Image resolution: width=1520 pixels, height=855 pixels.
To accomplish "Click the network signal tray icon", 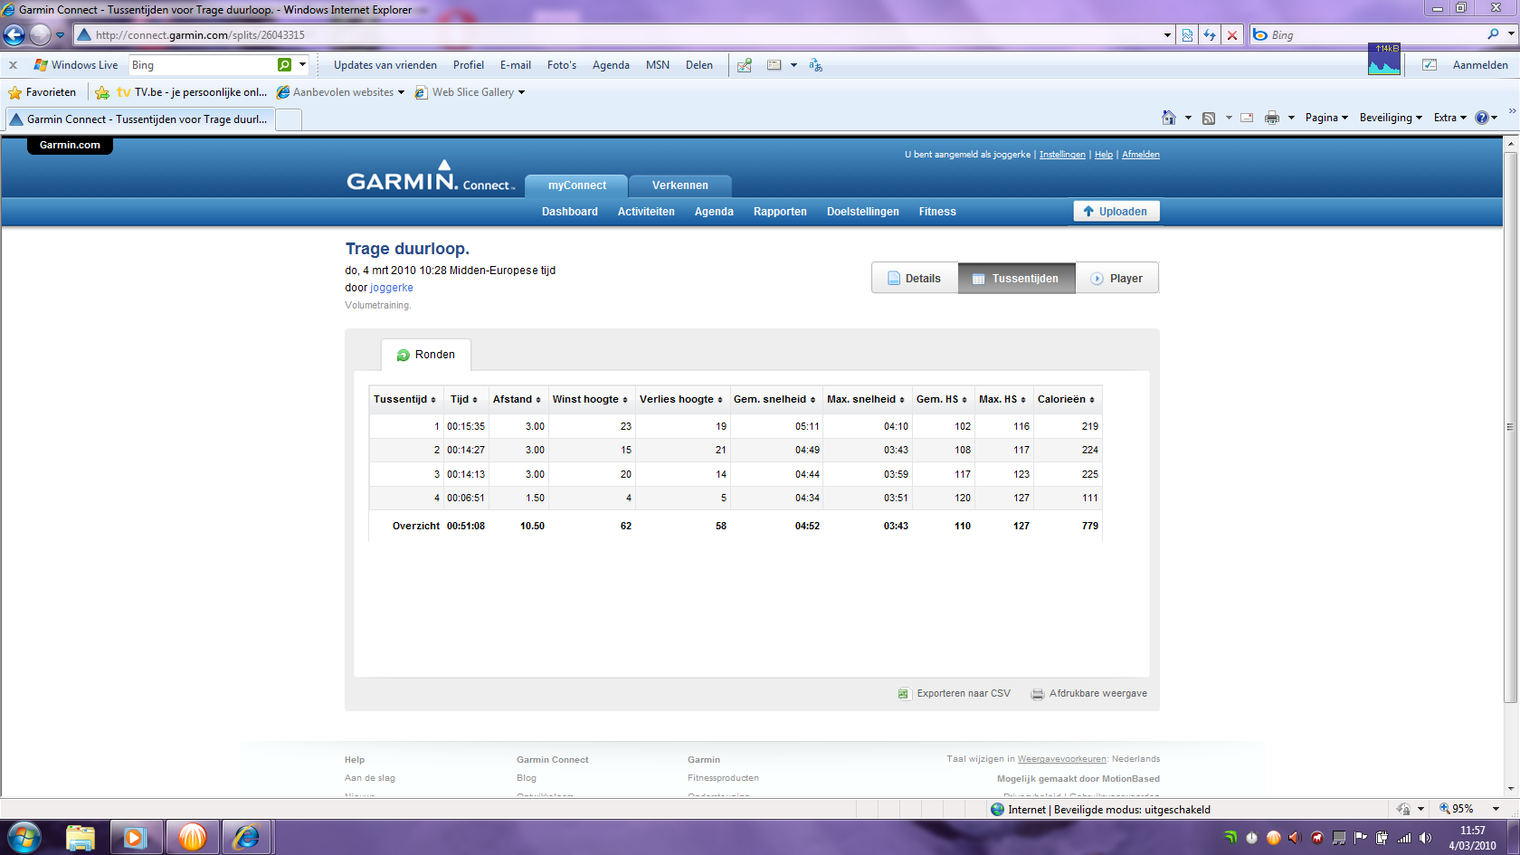I will [x=1404, y=838].
